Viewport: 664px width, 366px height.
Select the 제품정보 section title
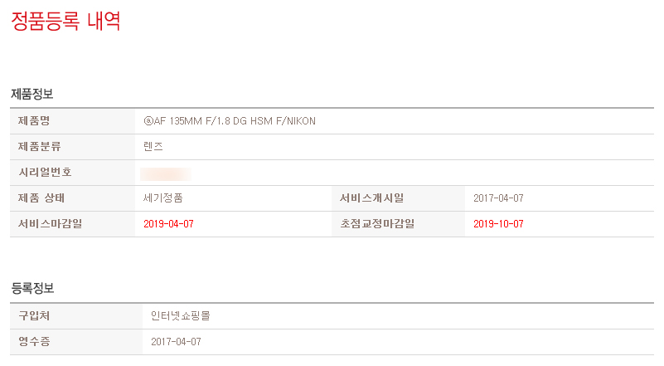[x=32, y=94]
